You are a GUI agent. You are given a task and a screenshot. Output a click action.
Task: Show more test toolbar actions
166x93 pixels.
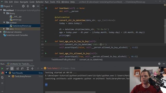point(42,68)
